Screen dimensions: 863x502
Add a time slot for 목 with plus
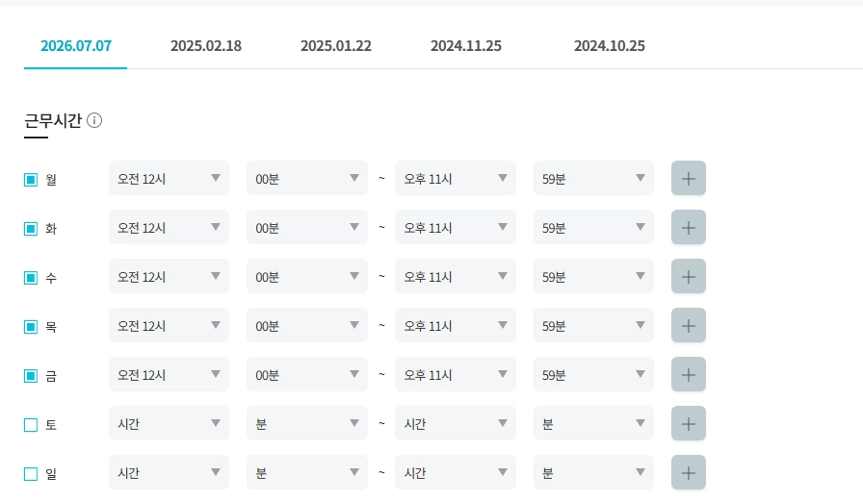688,325
